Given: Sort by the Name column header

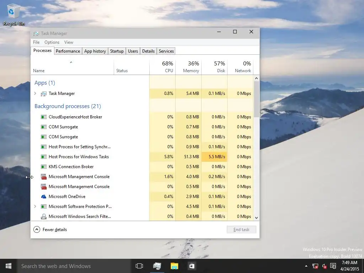Looking at the screenshot, I should (x=72, y=67).
